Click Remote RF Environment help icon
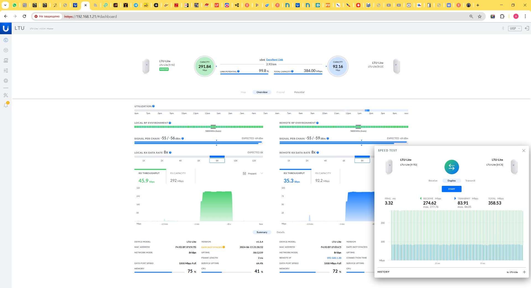 coord(317,123)
